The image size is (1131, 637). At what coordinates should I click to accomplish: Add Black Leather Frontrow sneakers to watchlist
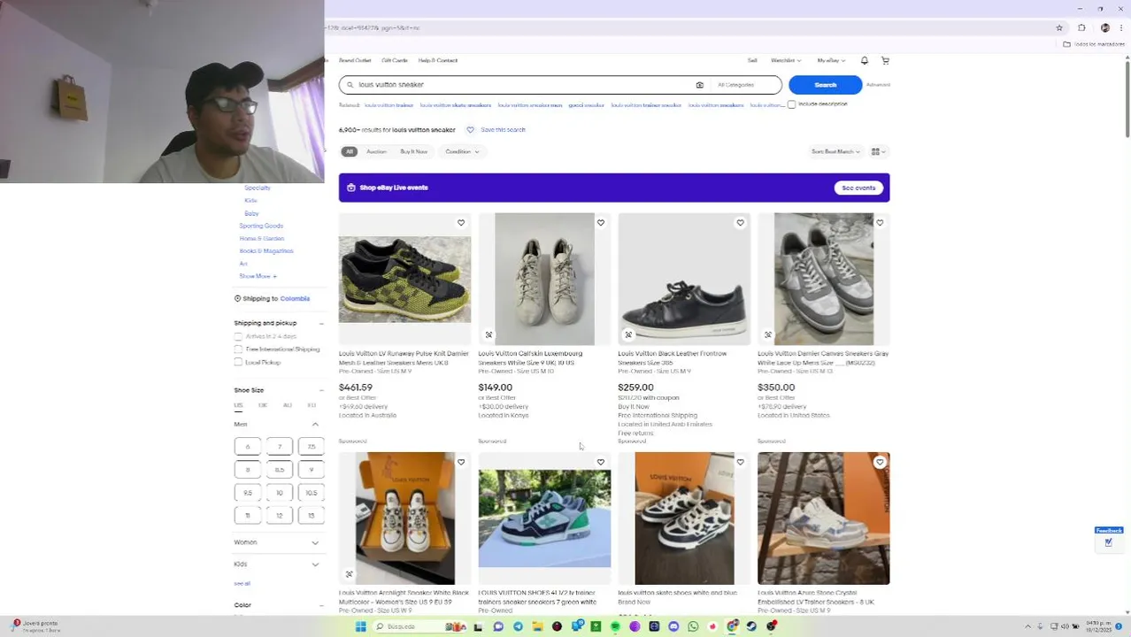[x=740, y=223]
